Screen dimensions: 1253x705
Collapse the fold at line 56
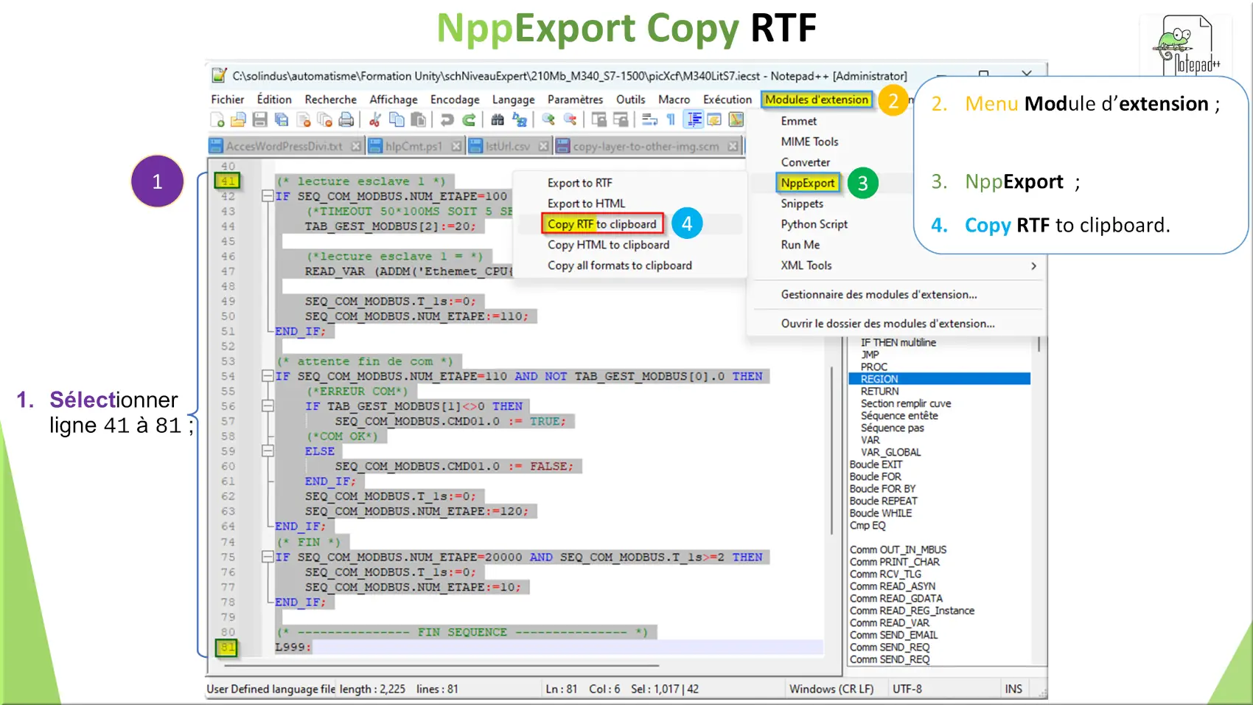[x=268, y=406]
